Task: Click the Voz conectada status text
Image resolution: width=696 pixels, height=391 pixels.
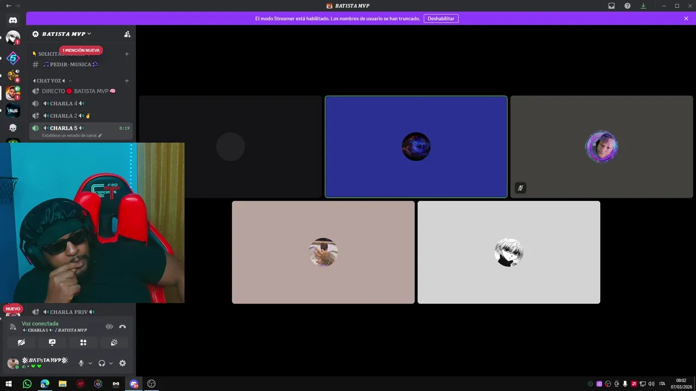Action: click(x=40, y=324)
